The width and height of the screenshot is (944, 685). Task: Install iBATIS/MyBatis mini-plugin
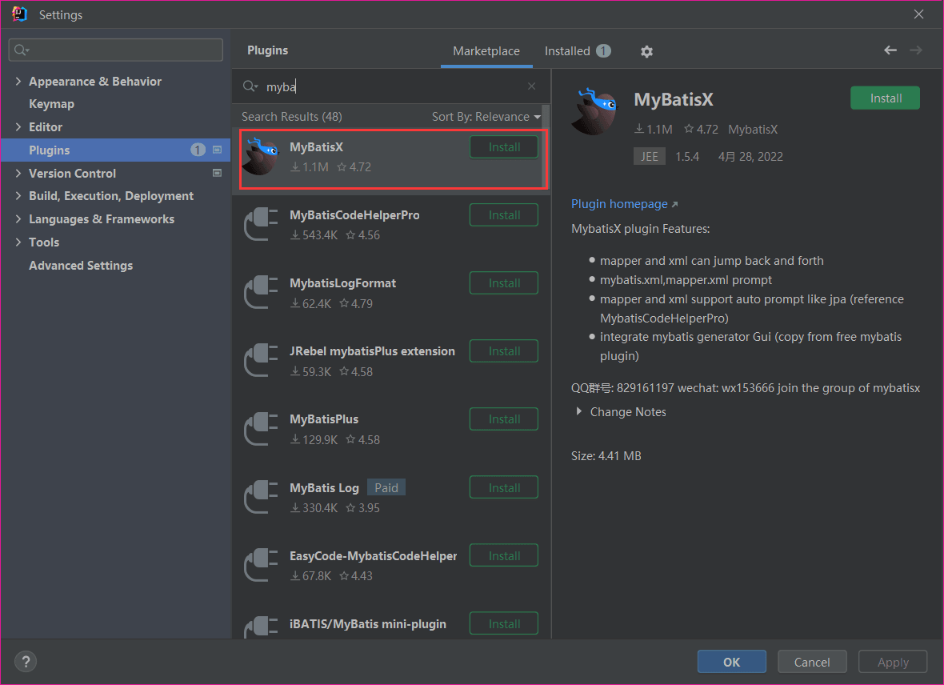pyautogui.click(x=504, y=623)
